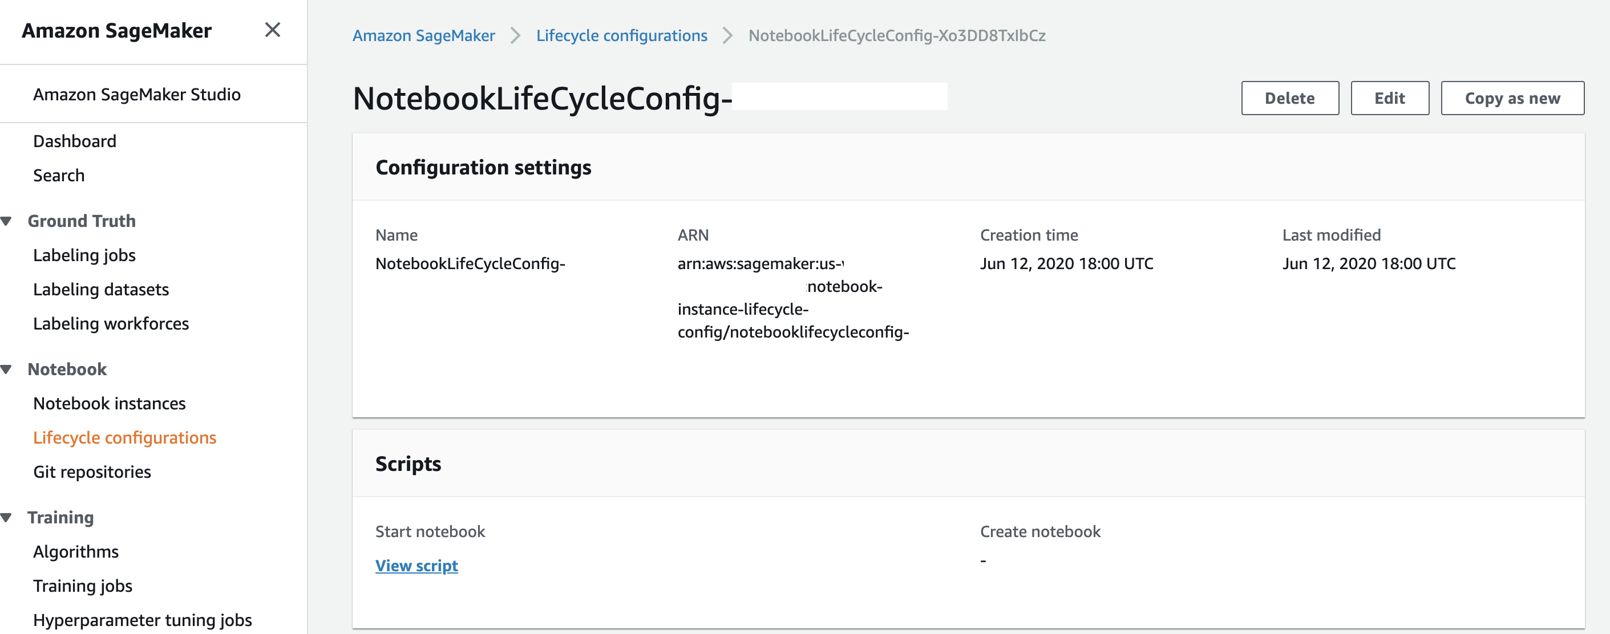Collapse the Notebook section arrow

pos(7,369)
